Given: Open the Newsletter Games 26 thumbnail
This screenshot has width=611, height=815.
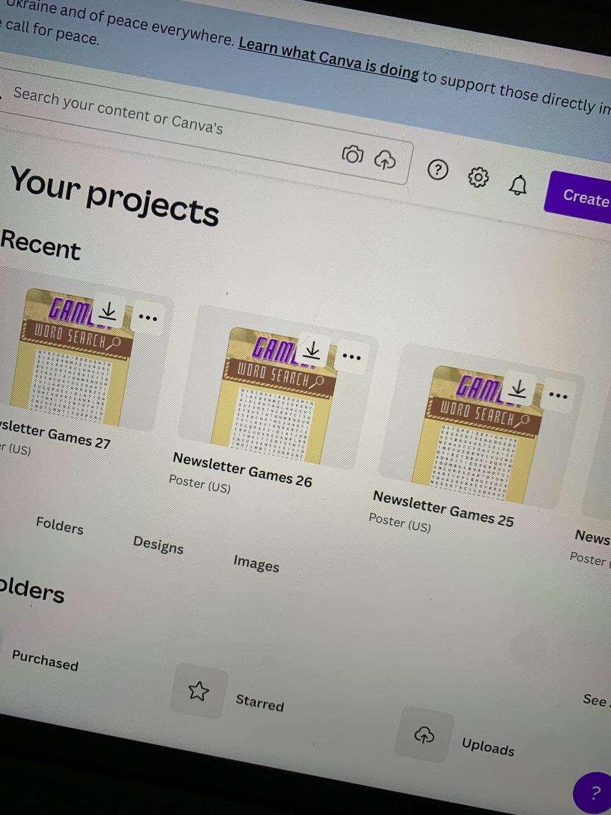Looking at the screenshot, I should pos(281,387).
